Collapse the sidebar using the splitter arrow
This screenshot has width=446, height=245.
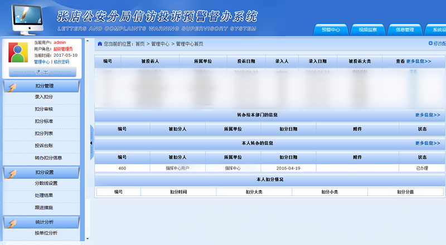point(91,143)
